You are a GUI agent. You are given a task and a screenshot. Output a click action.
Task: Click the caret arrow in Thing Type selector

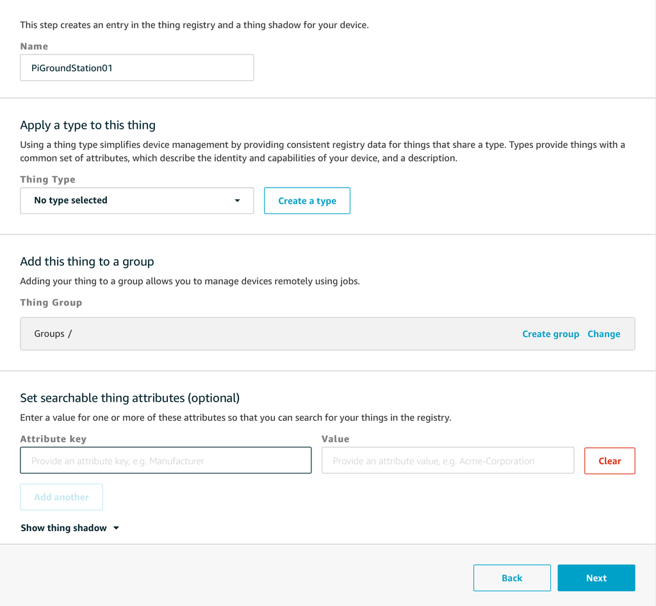pyautogui.click(x=237, y=201)
